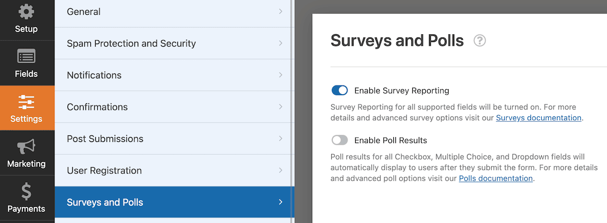Expand Spam Protection and Security chevron
This screenshot has width=607, height=223.
click(281, 44)
